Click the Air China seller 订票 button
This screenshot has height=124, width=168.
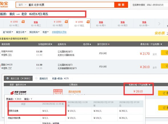point(163,93)
